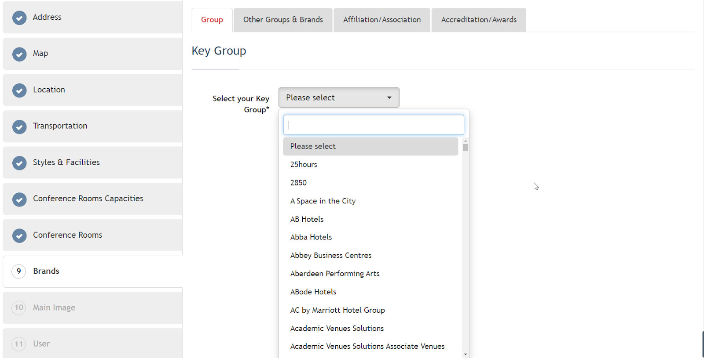Viewport: 704px width, 358px height.
Task: Open the Address step
Action: point(92,17)
